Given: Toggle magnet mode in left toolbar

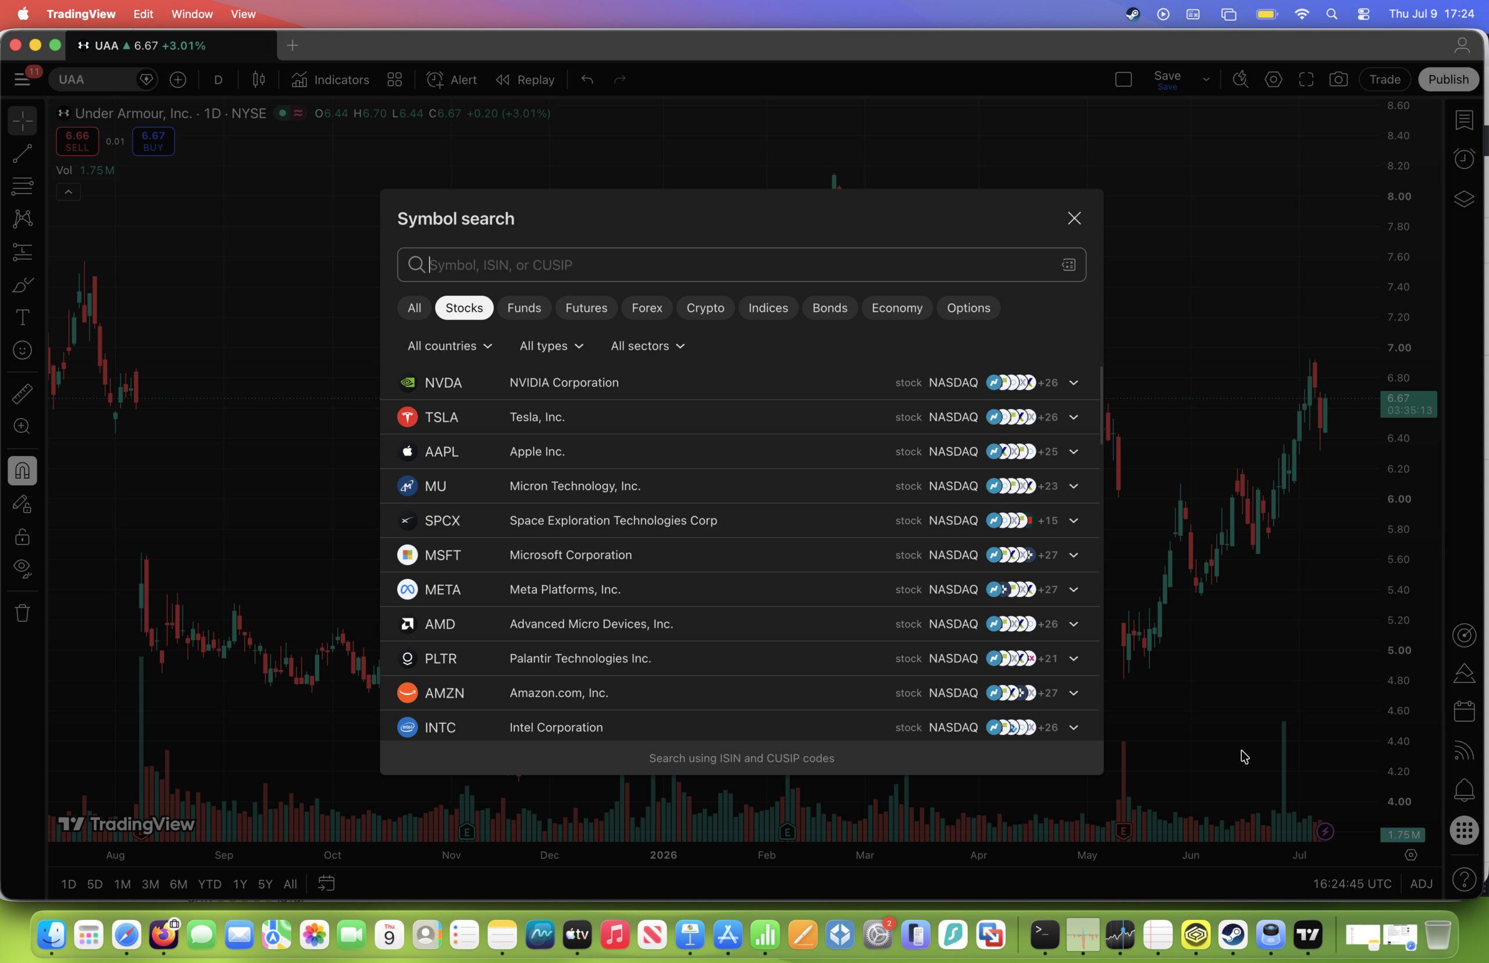Looking at the screenshot, I should click(x=23, y=470).
